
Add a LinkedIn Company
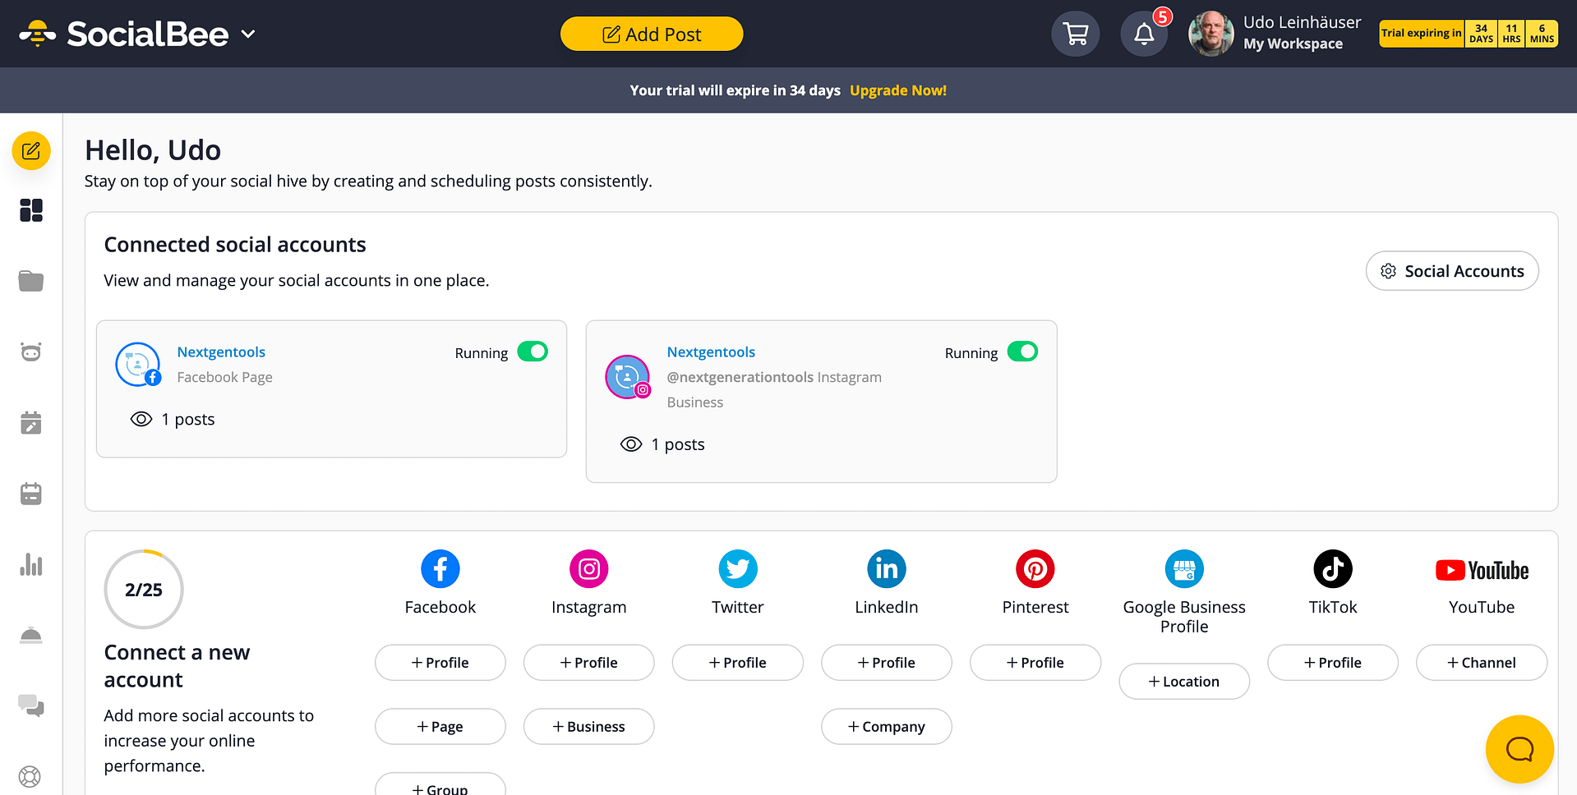pyautogui.click(x=887, y=727)
